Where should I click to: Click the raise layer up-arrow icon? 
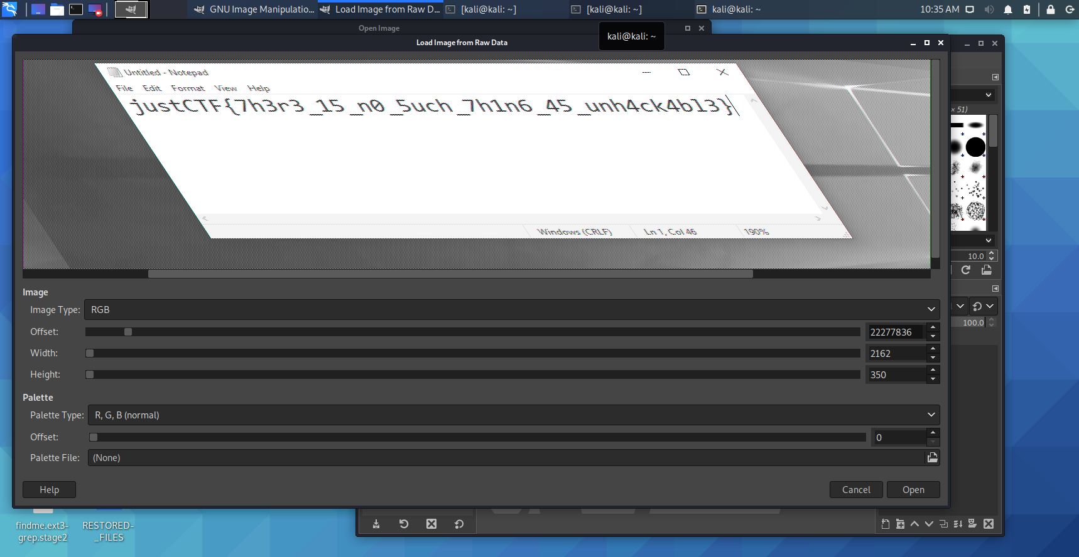coord(914,524)
